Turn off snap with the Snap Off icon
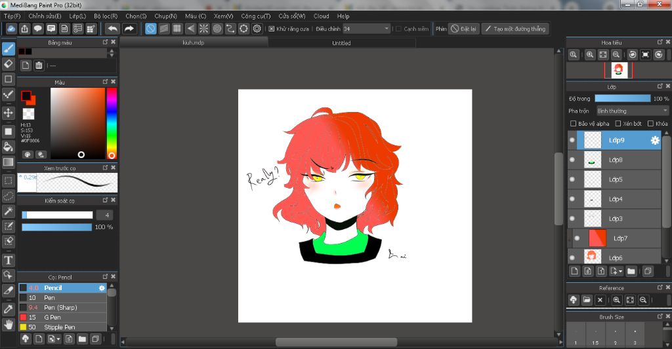The image size is (672, 349). 151,29
